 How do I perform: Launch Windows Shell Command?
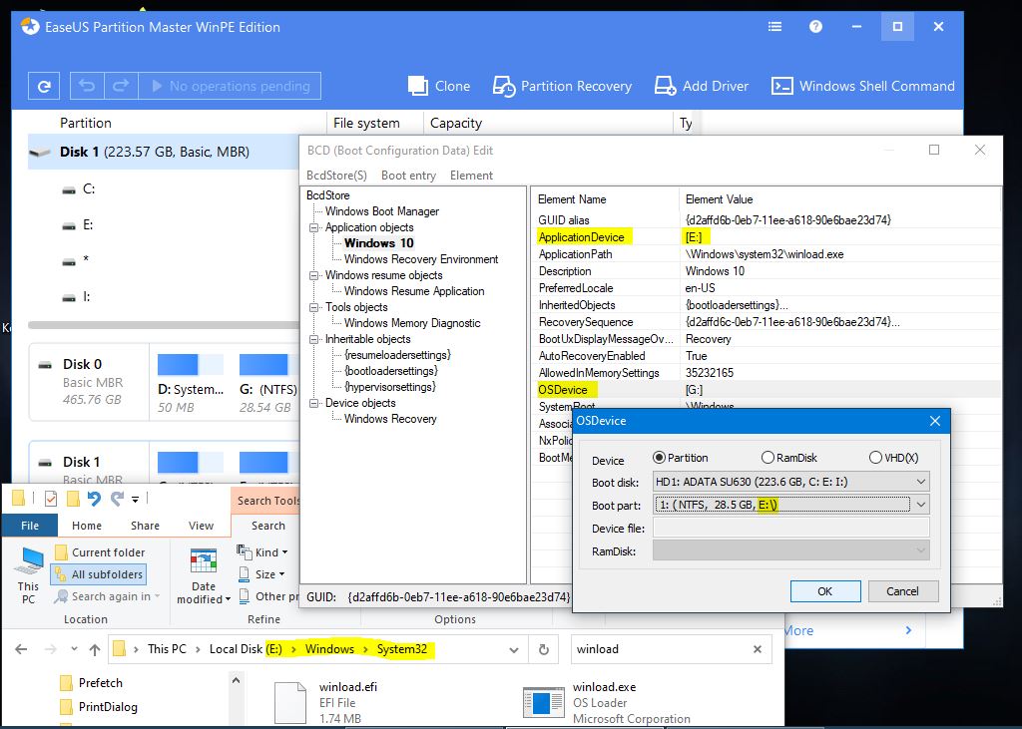tap(782, 87)
